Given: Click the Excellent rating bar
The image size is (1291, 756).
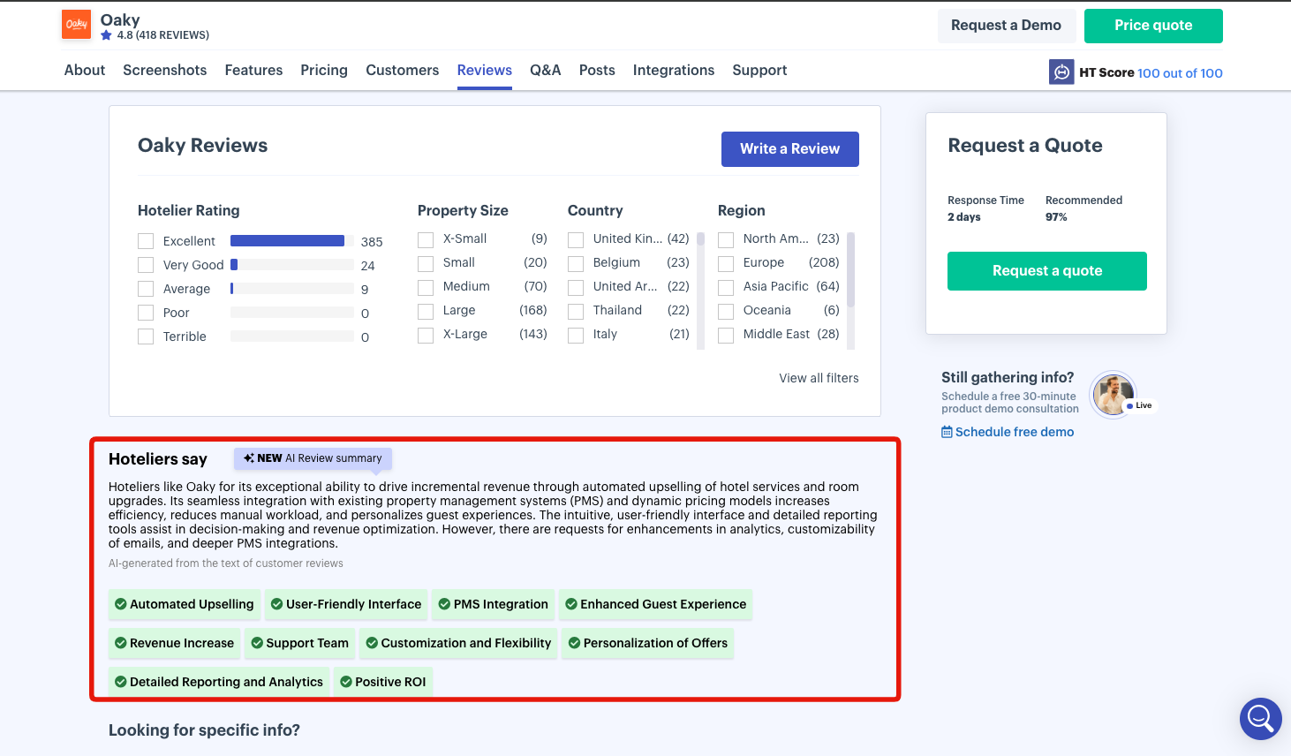Looking at the screenshot, I should click(292, 241).
